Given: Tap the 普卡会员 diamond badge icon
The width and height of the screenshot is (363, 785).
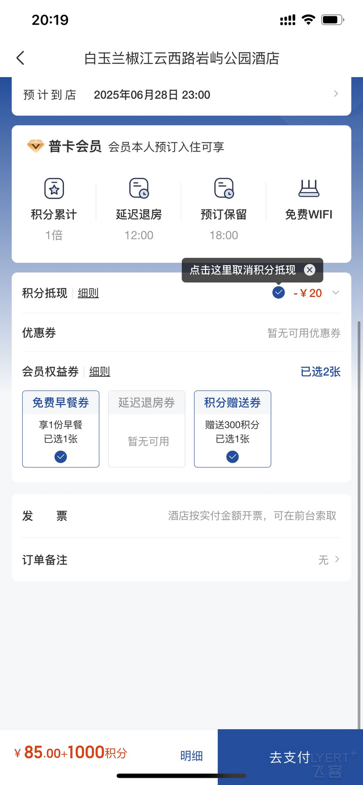Looking at the screenshot, I should pyautogui.click(x=35, y=146).
